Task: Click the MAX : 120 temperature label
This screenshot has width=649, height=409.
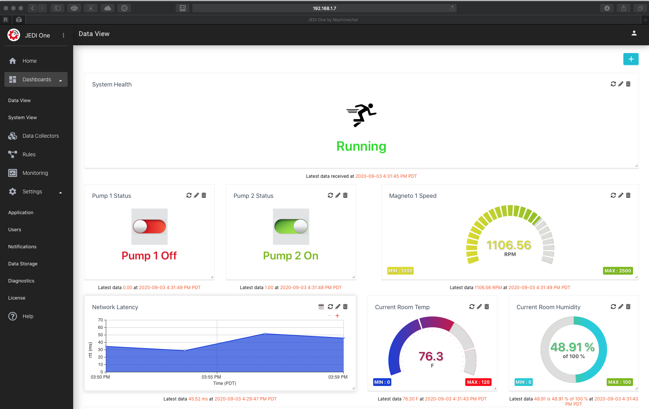Action: click(x=478, y=382)
